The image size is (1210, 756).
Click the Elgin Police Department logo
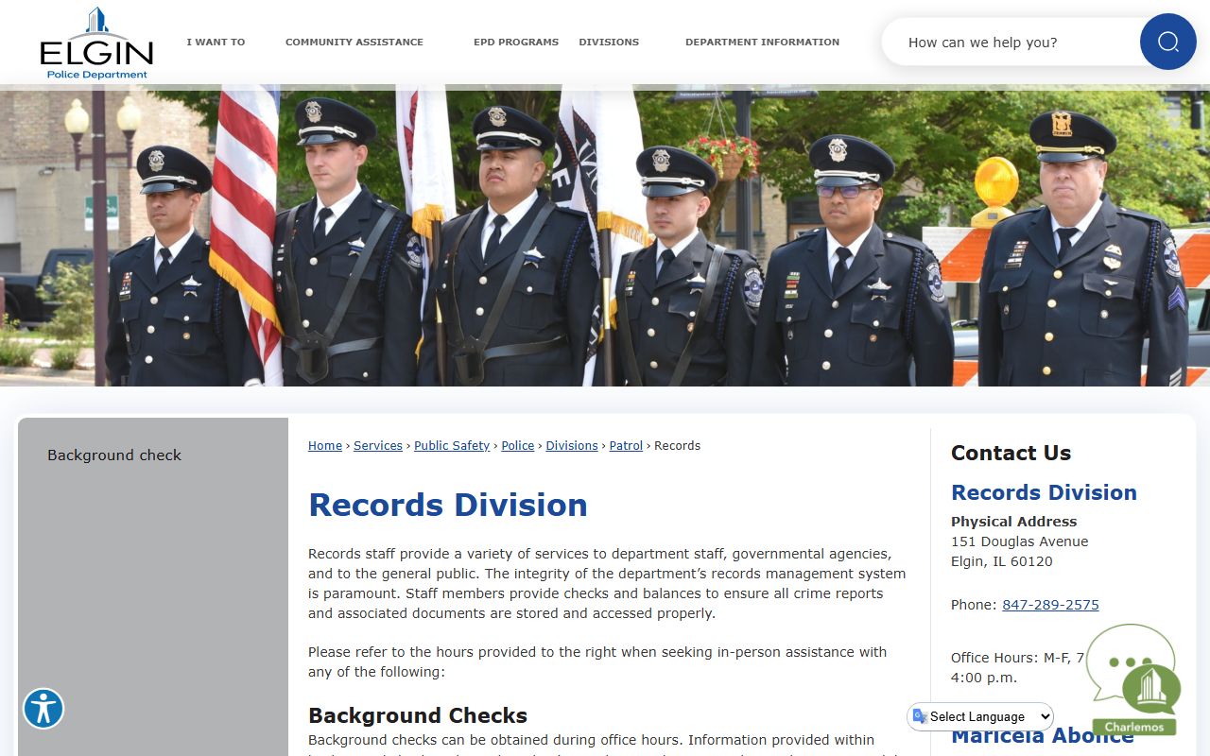96,43
